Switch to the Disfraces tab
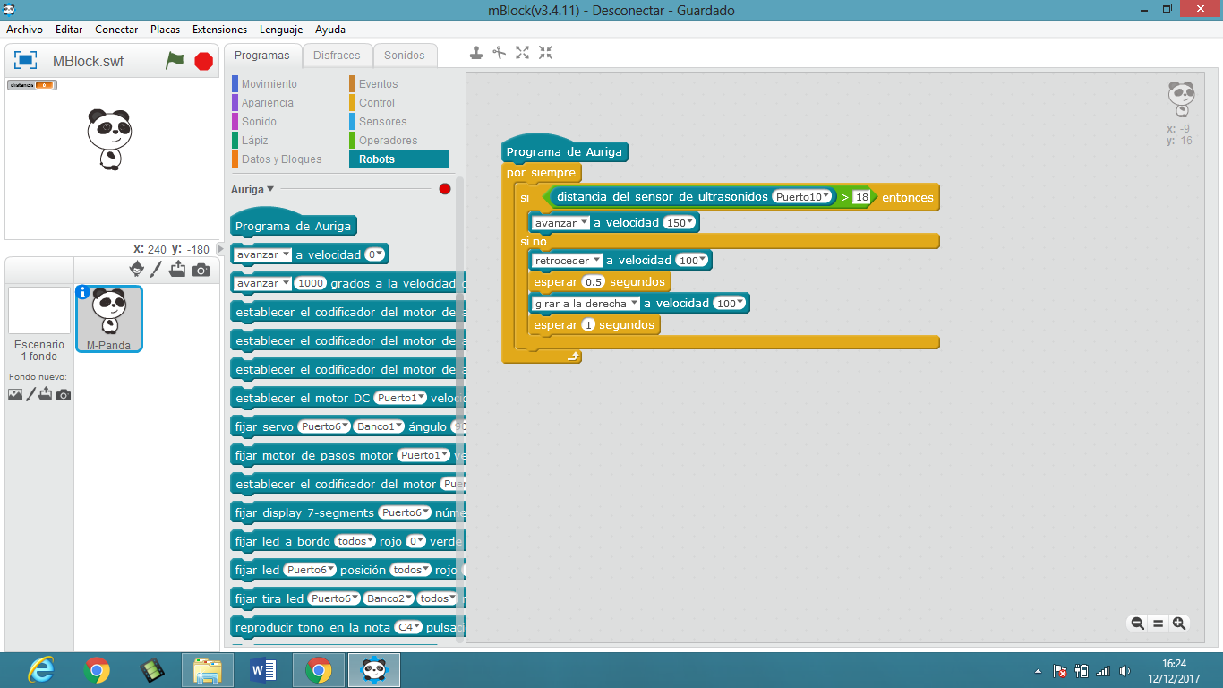Image resolution: width=1223 pixels, height=688 pixels. click(x=337, y=56)
